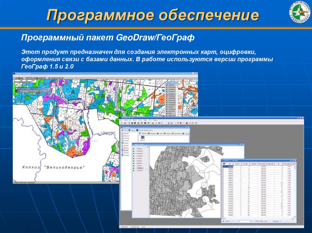Open the Сервис menu in front window
The height and width of the screenshot is (233, 312).
145,120
